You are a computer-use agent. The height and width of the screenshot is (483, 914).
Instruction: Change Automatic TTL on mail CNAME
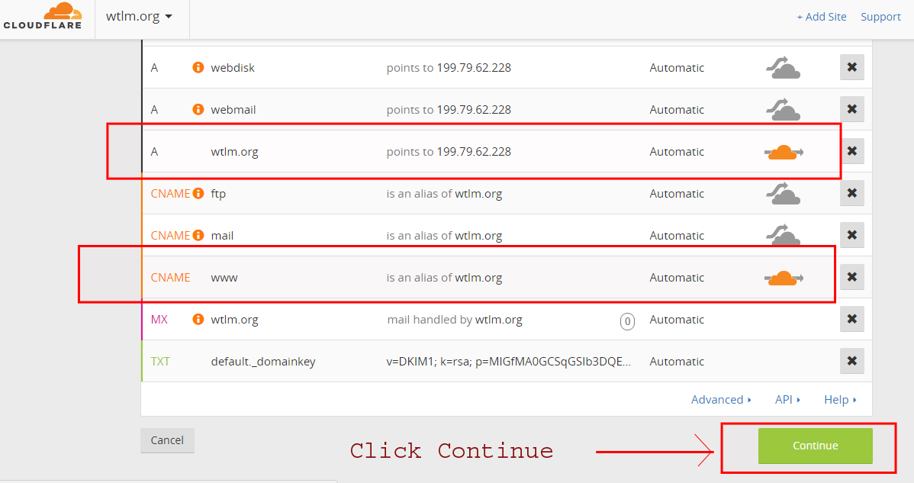tap(677, 235)
